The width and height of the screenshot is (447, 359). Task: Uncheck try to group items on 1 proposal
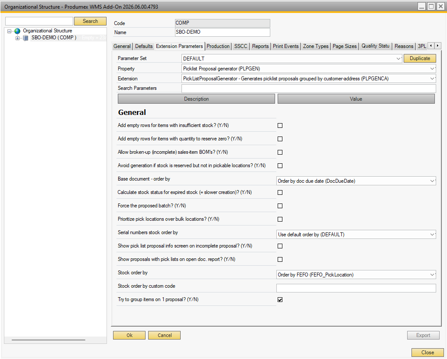tap(280, 299)
